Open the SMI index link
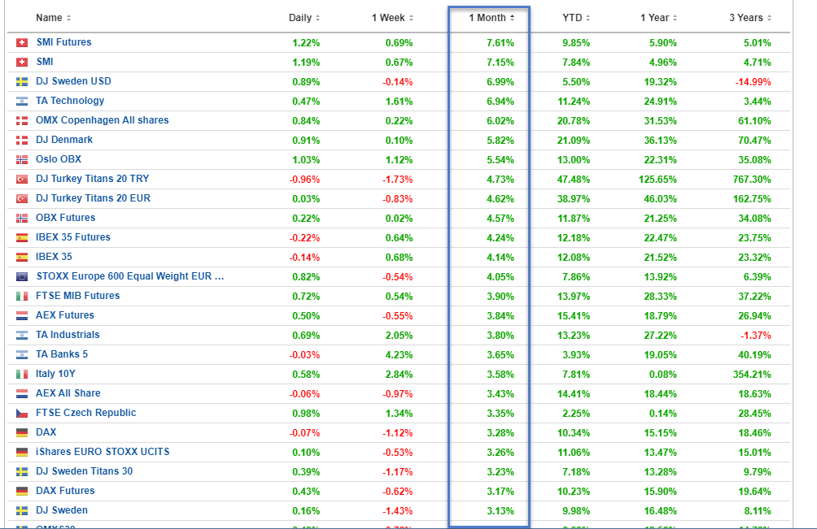Viewport: 817px width, 529px height. (x=45, y=62)
